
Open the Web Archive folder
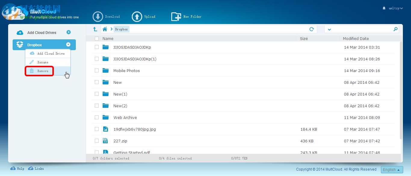125,117
